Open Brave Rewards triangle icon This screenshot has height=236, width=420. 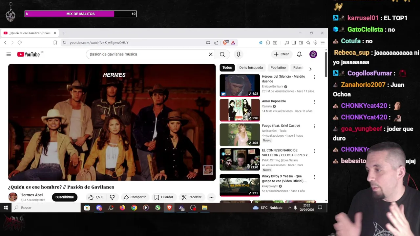(233, 43)
